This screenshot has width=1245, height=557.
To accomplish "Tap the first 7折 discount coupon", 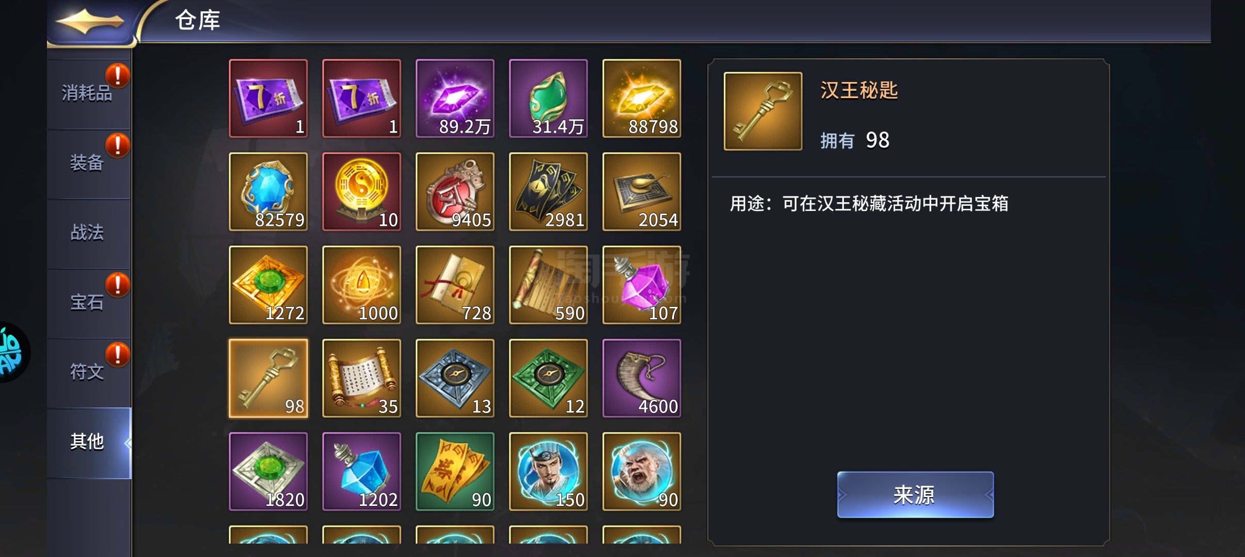I will click(x=268, y=99).
